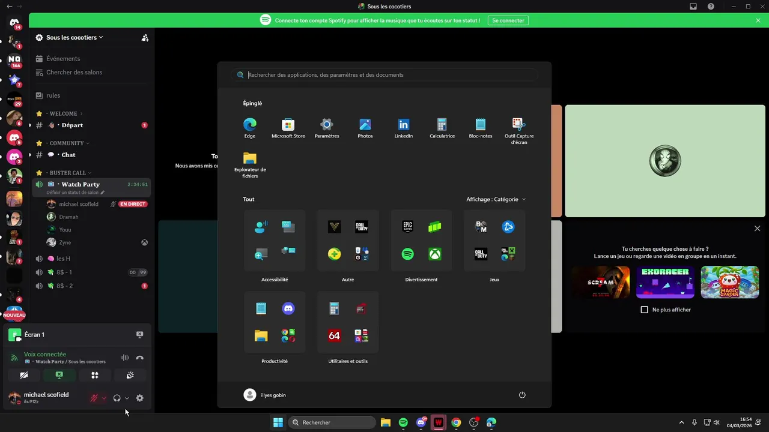Image resolution: width=769 pixels, height=432 pixels.
Task: Open Spotify from the taskbar
Action: (403, 422)
